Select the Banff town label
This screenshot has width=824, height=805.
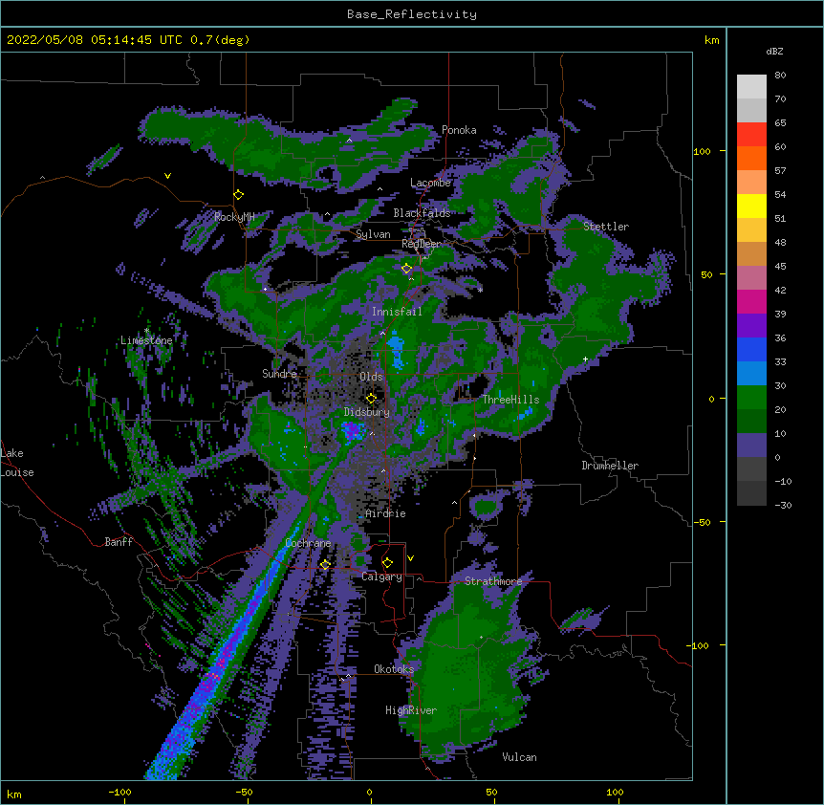pos(119,542)
